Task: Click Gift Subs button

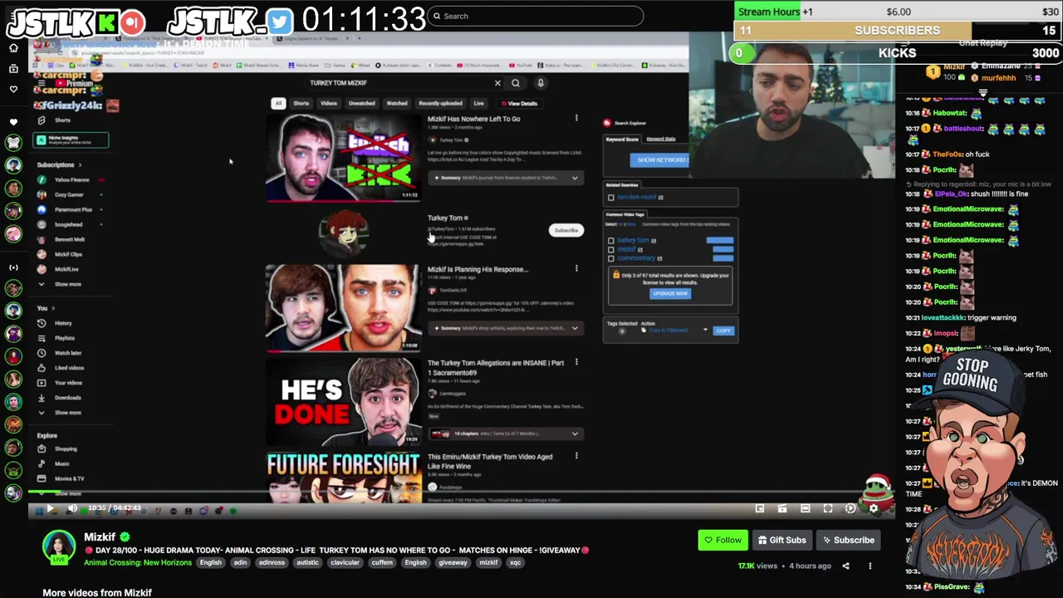Action: click(x=781, y=540)
